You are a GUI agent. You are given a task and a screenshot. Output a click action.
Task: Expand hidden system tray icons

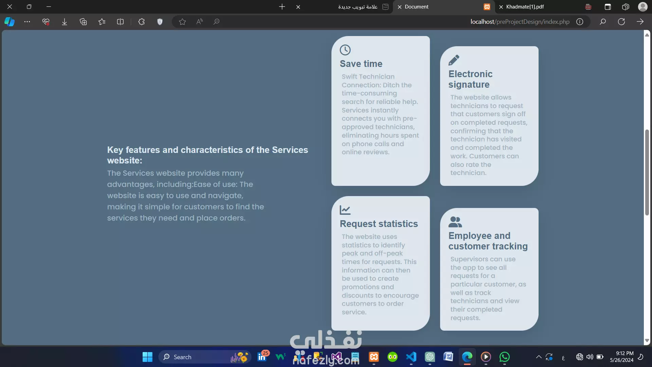(539, 357)
